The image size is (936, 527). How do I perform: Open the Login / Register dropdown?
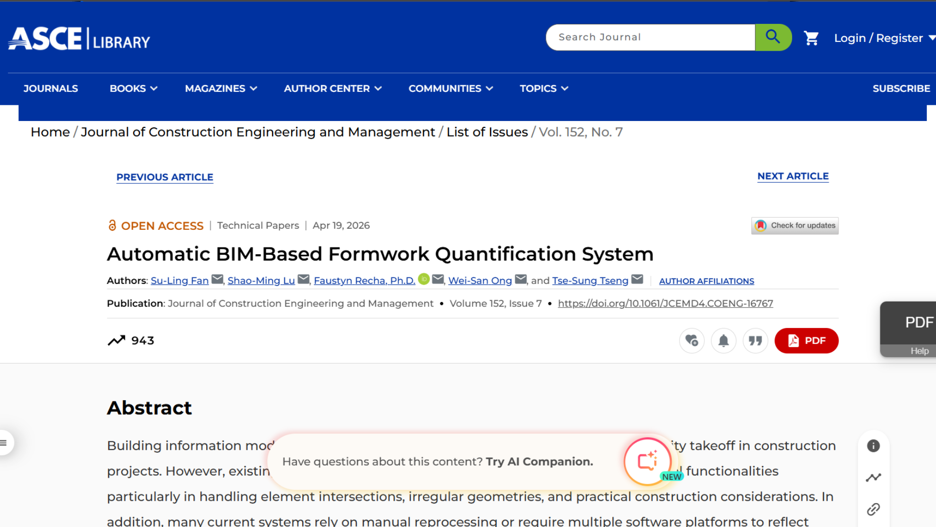884,38
